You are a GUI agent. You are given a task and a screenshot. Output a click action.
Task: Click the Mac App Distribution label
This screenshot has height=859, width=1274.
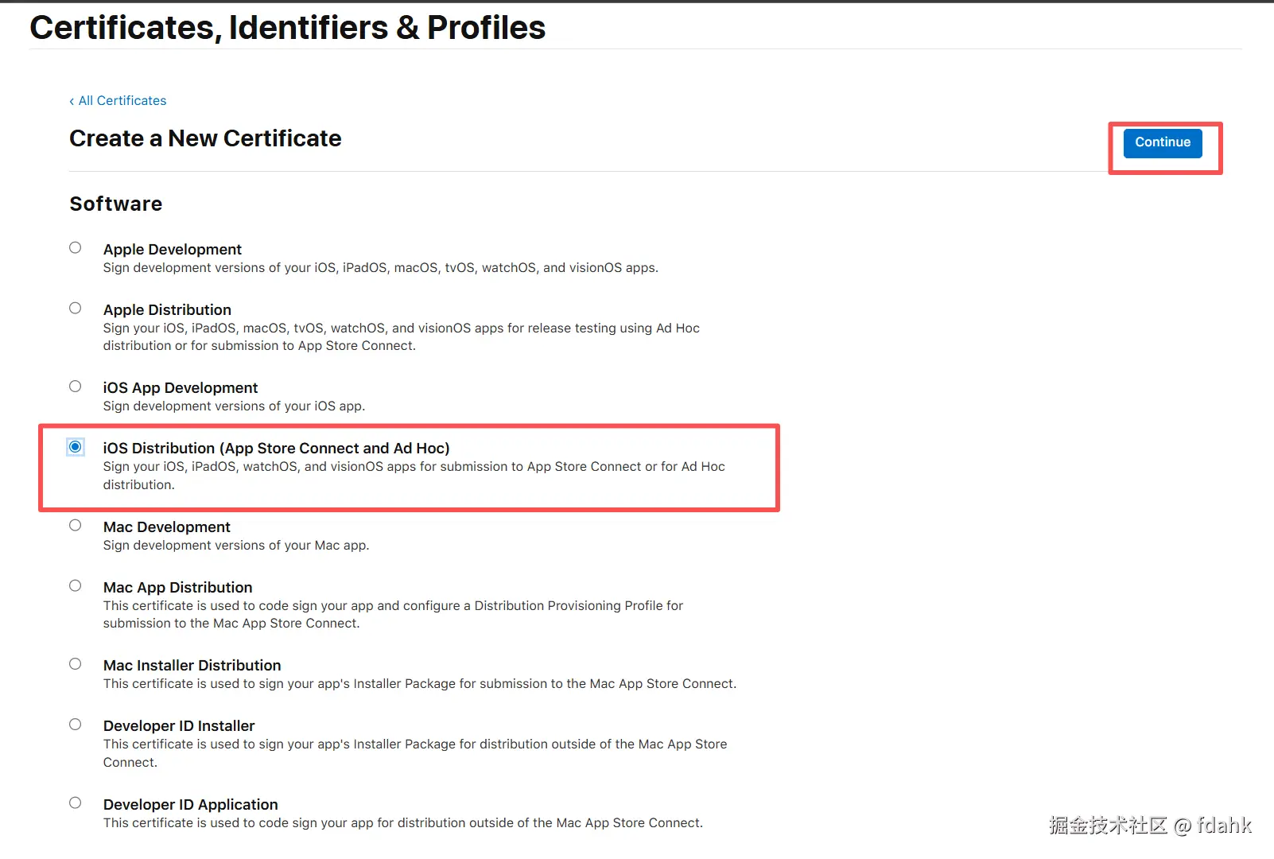(x=177, y=588)
